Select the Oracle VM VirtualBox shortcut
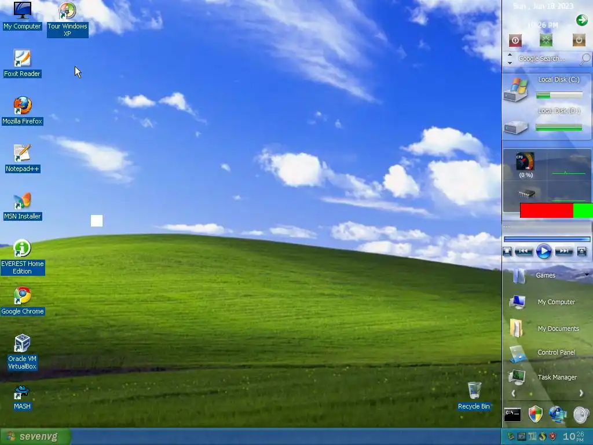Viewport: 593px width, 445px height. point(23,352)
